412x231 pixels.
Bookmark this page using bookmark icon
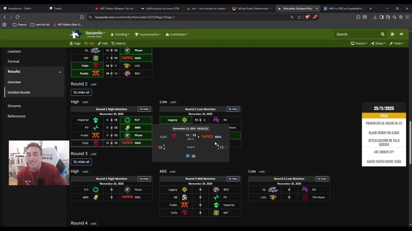82,17
